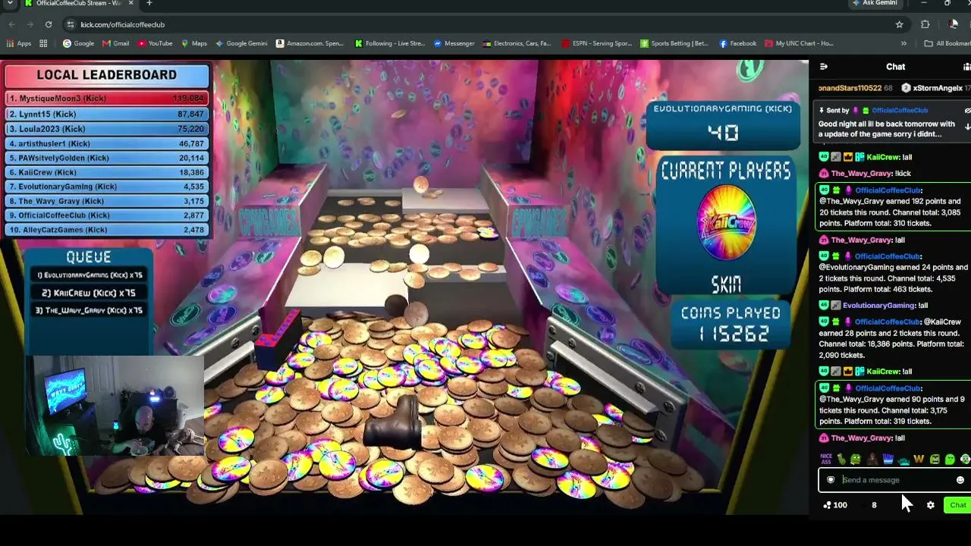
Task: Open the ESPN bookmark
Action: pos(596,43)
